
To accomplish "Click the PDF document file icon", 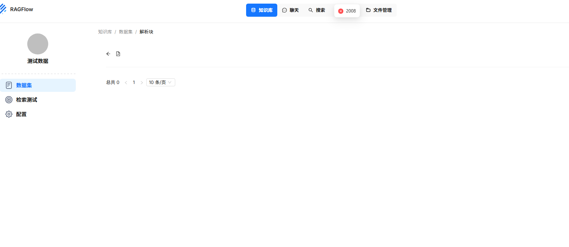I will click(118, 54).
